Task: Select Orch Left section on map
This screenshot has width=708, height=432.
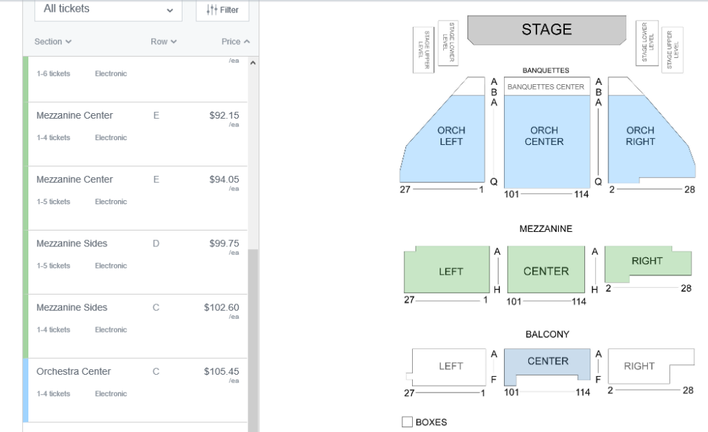Action: click(451, 138)
